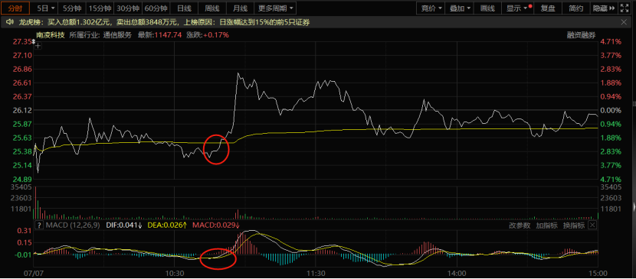The width and height of the screenshot is (636, 279).
Task: Click the 11:30 time axis label
Action: pyautogui.click(x=315, y=274)
